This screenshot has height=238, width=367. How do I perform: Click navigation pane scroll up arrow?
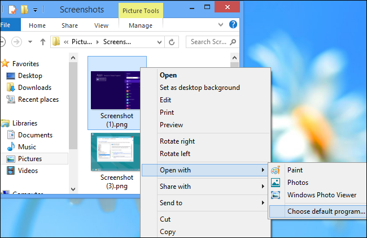pyautogui.click(x=73, y=58)
